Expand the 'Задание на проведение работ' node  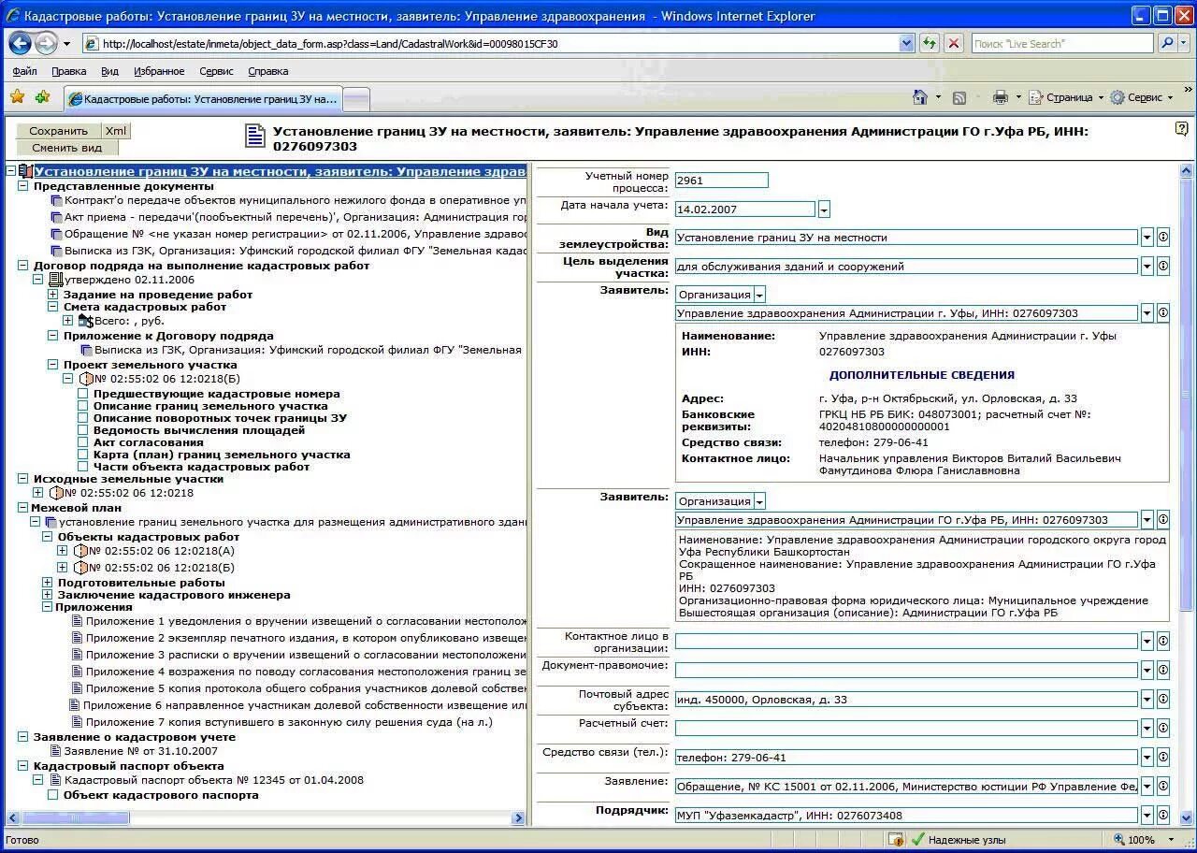[53, 295]
